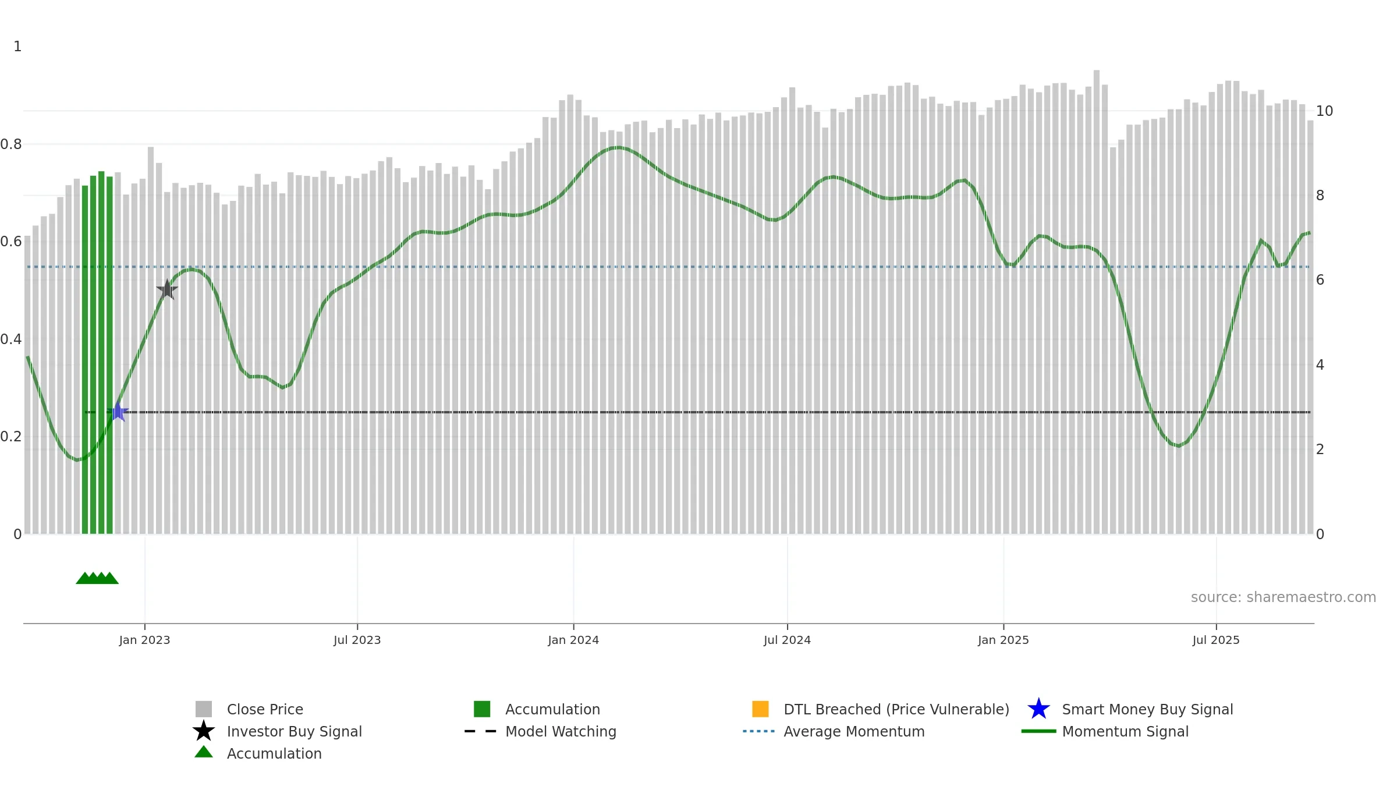Click the green accumulation triangles below chart

tap(97, 578)
